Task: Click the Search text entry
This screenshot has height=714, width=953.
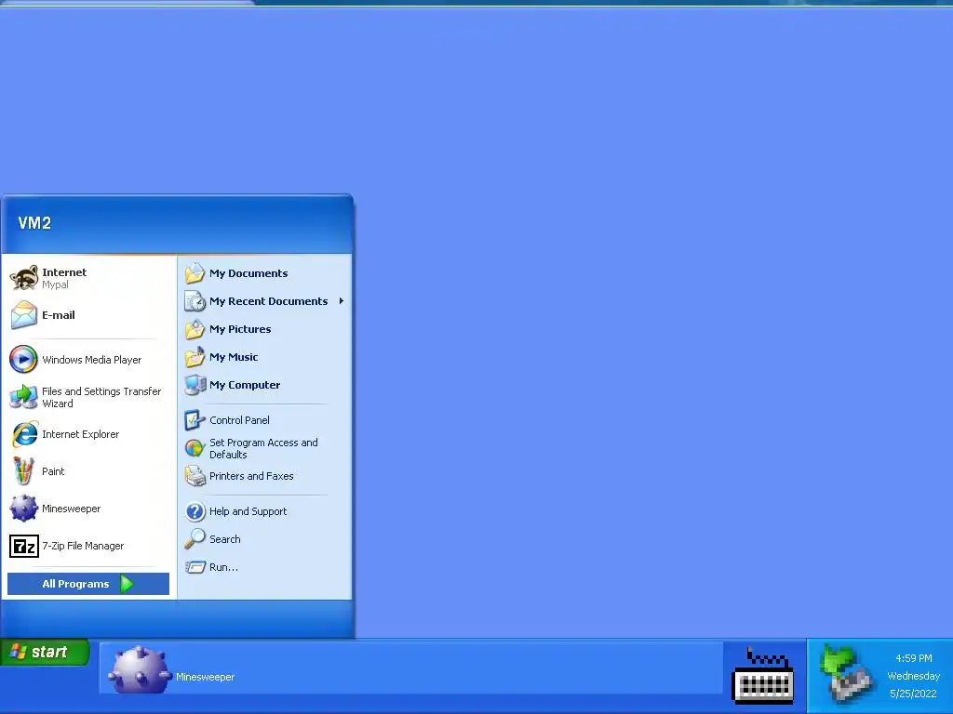Action: [225, 539]
